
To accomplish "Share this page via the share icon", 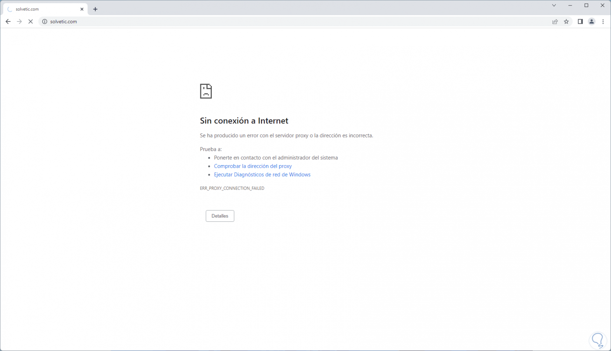I will (555, 21).
